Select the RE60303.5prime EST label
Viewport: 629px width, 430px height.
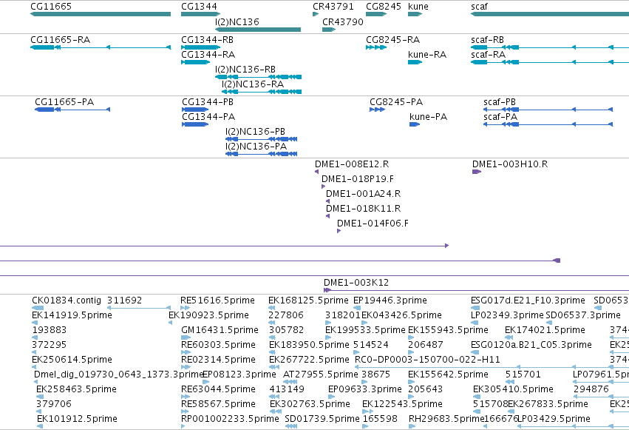coord(218,345)
